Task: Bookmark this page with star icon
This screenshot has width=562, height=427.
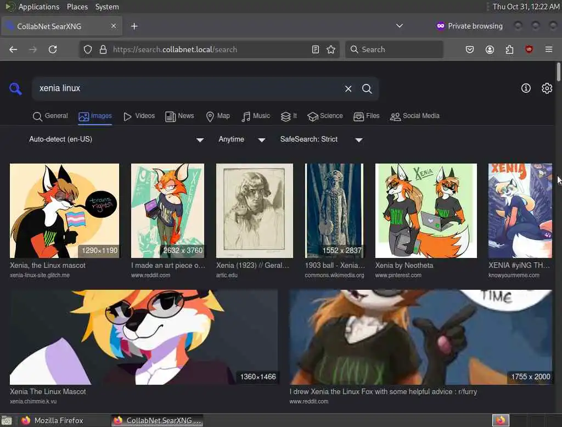Action: (331, 49)
